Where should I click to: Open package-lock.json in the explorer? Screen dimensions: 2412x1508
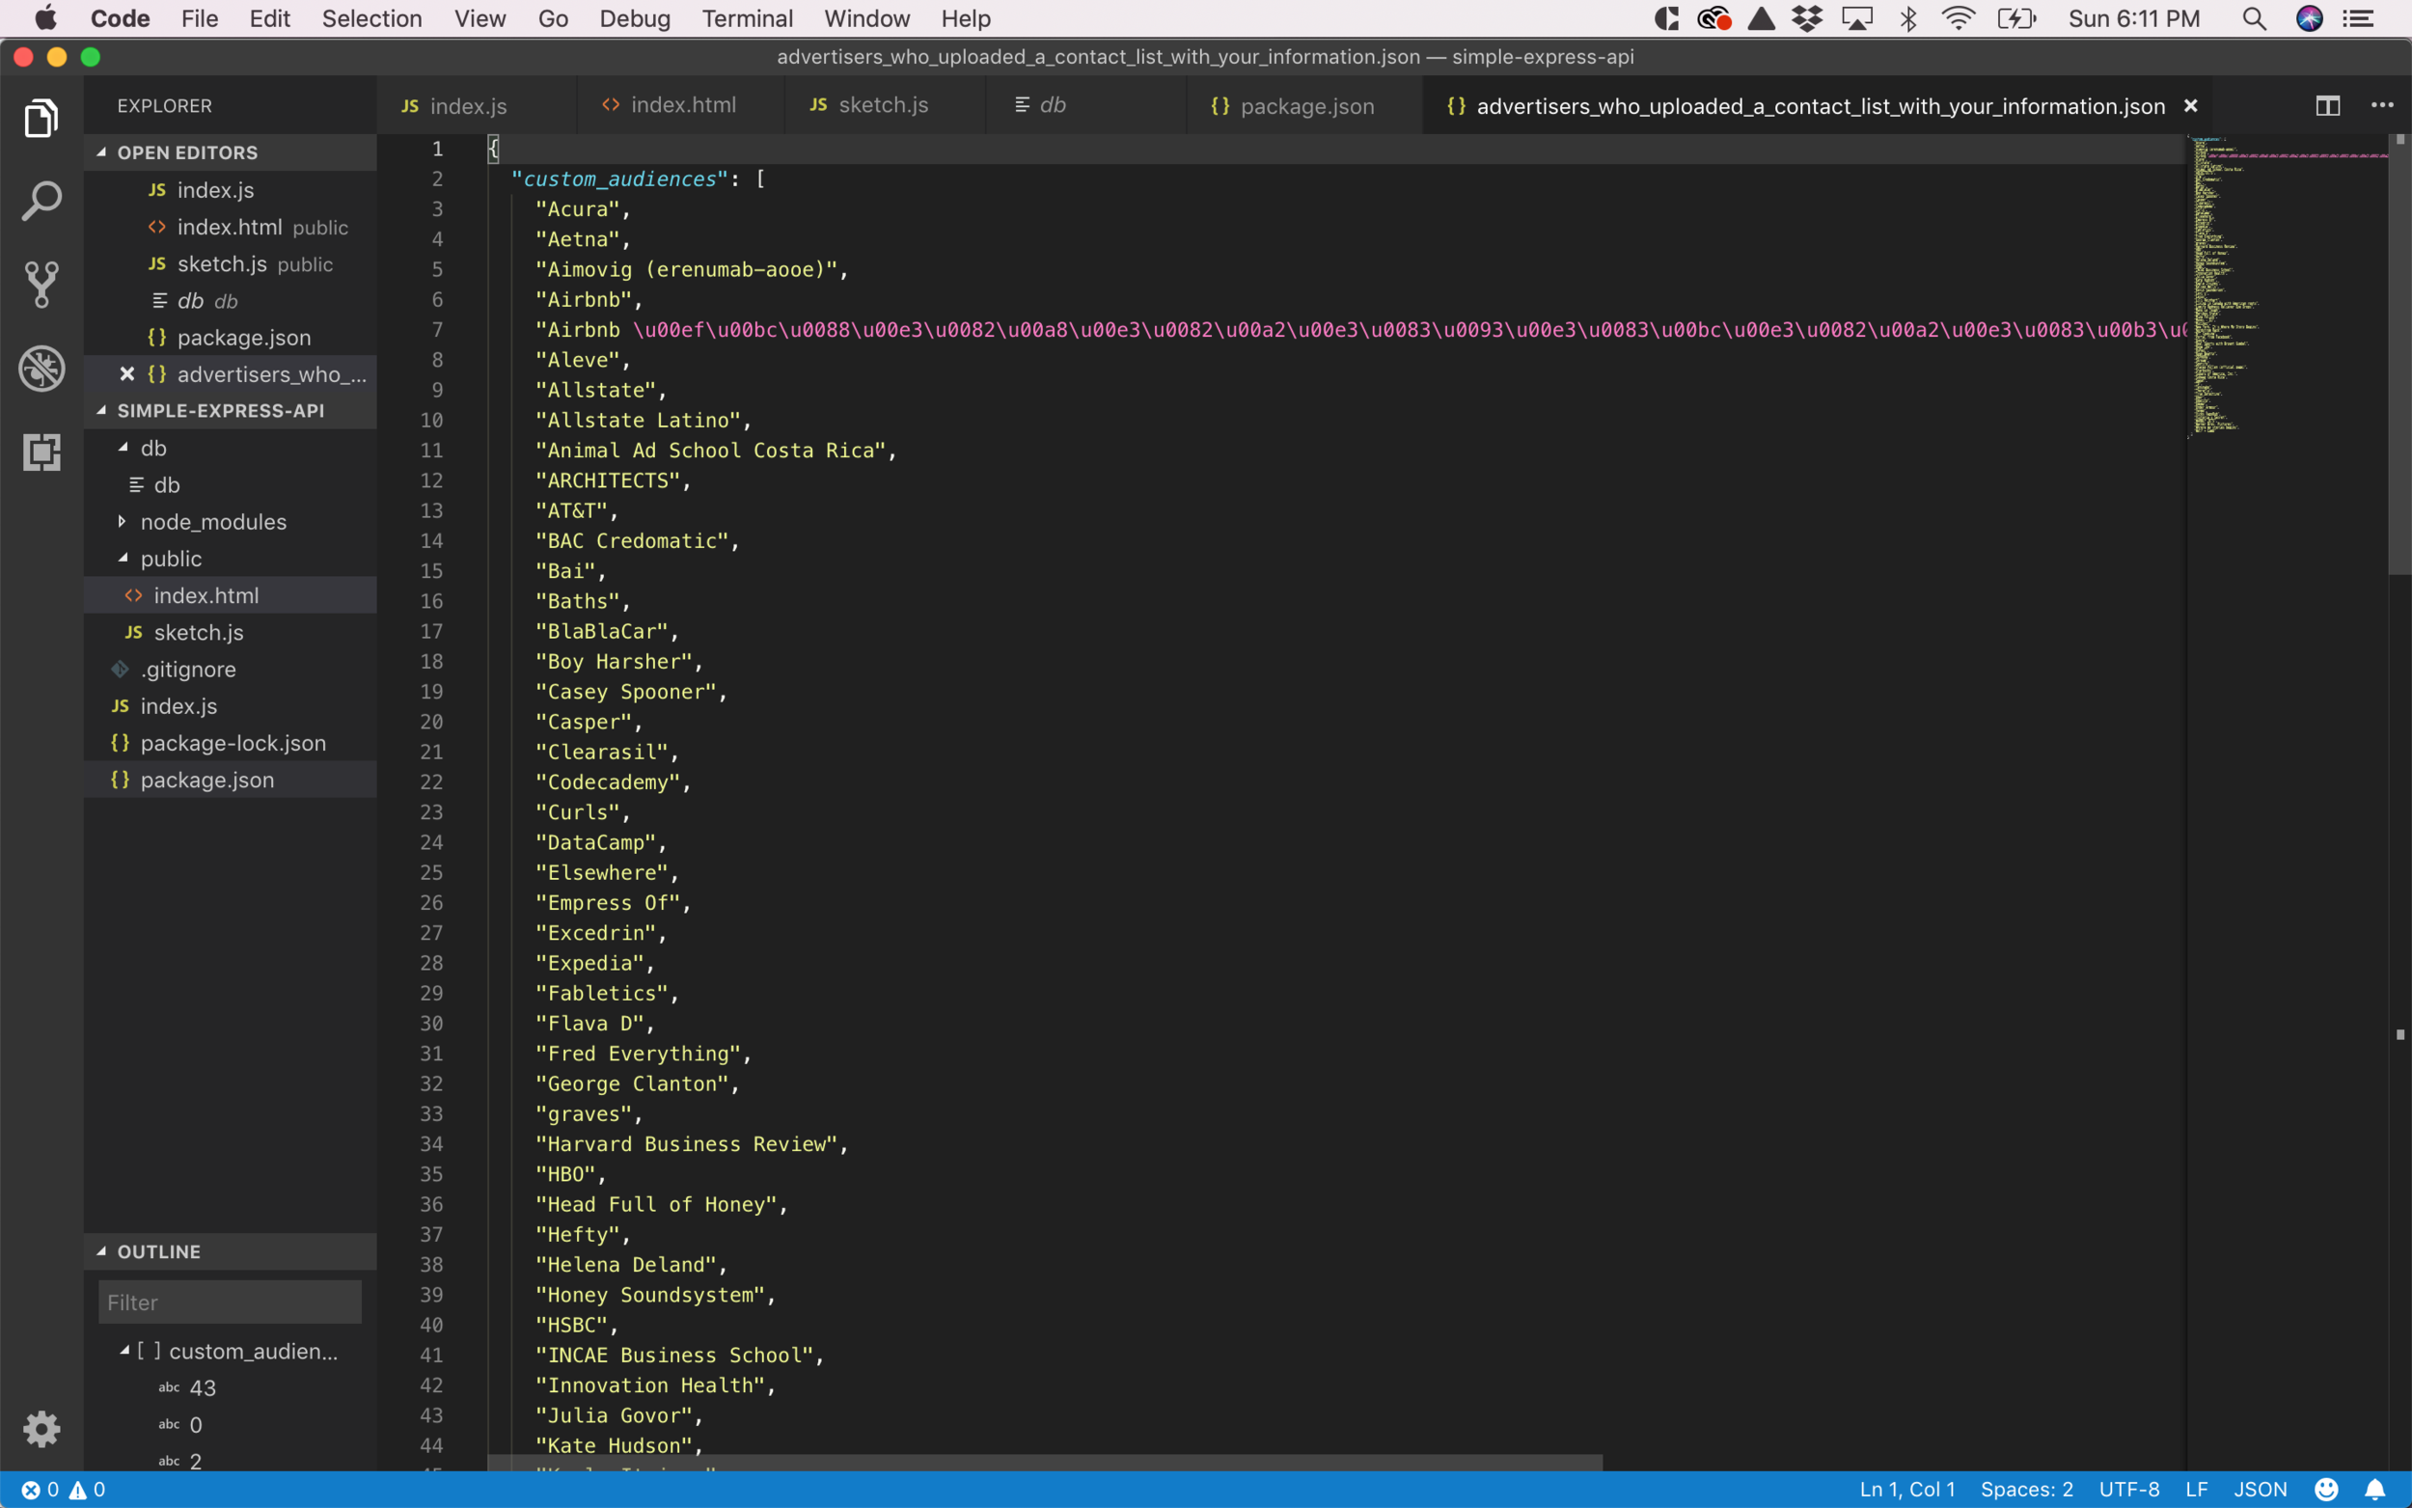point(230,743)
